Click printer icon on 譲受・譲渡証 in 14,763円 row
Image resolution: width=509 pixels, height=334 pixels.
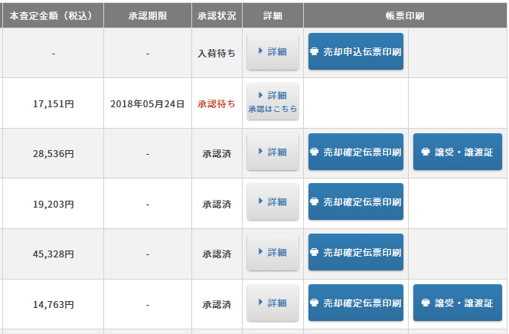[426, 303]
